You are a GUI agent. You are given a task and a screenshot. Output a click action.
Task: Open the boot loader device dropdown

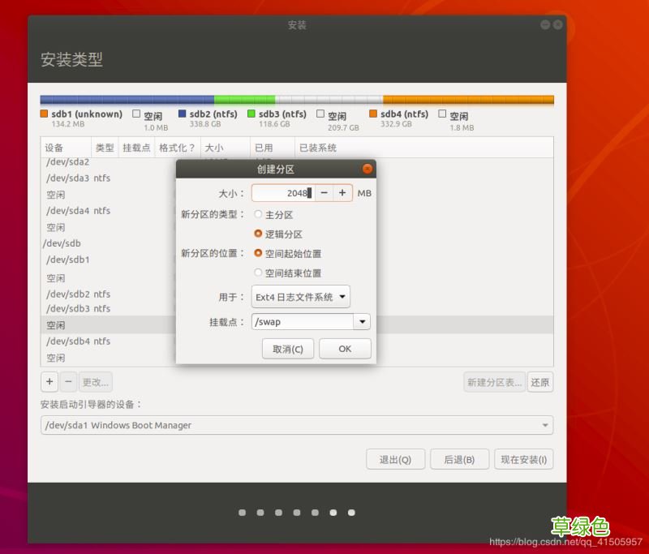point(297,425)
